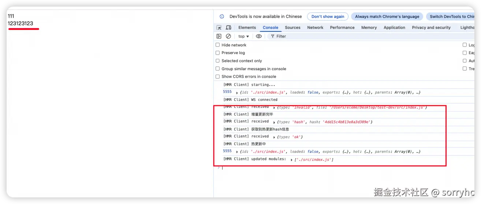
Task: Clear the console with the ban icon
Action: tap(228, 36)
